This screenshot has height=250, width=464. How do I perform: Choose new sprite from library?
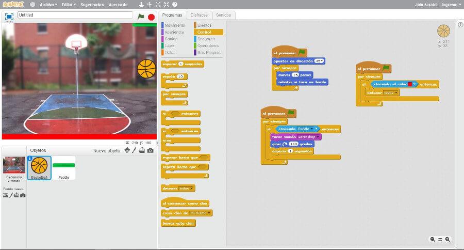tap(127, 150)
